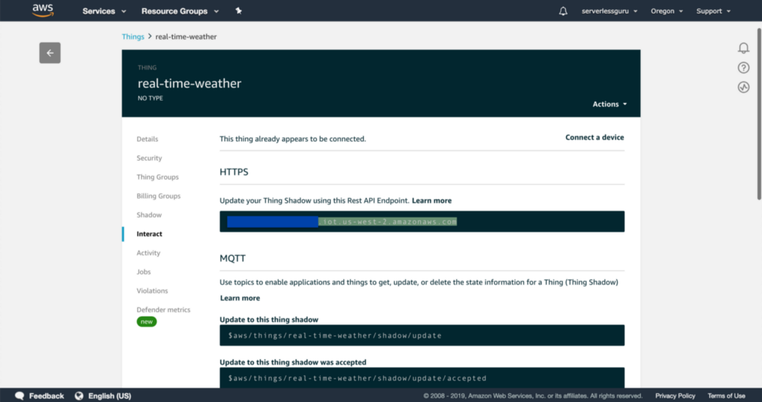The width and height of the screenshot is (762, 402).
Task: Open the help question mark icon
Action: click(x=744, y=68)
